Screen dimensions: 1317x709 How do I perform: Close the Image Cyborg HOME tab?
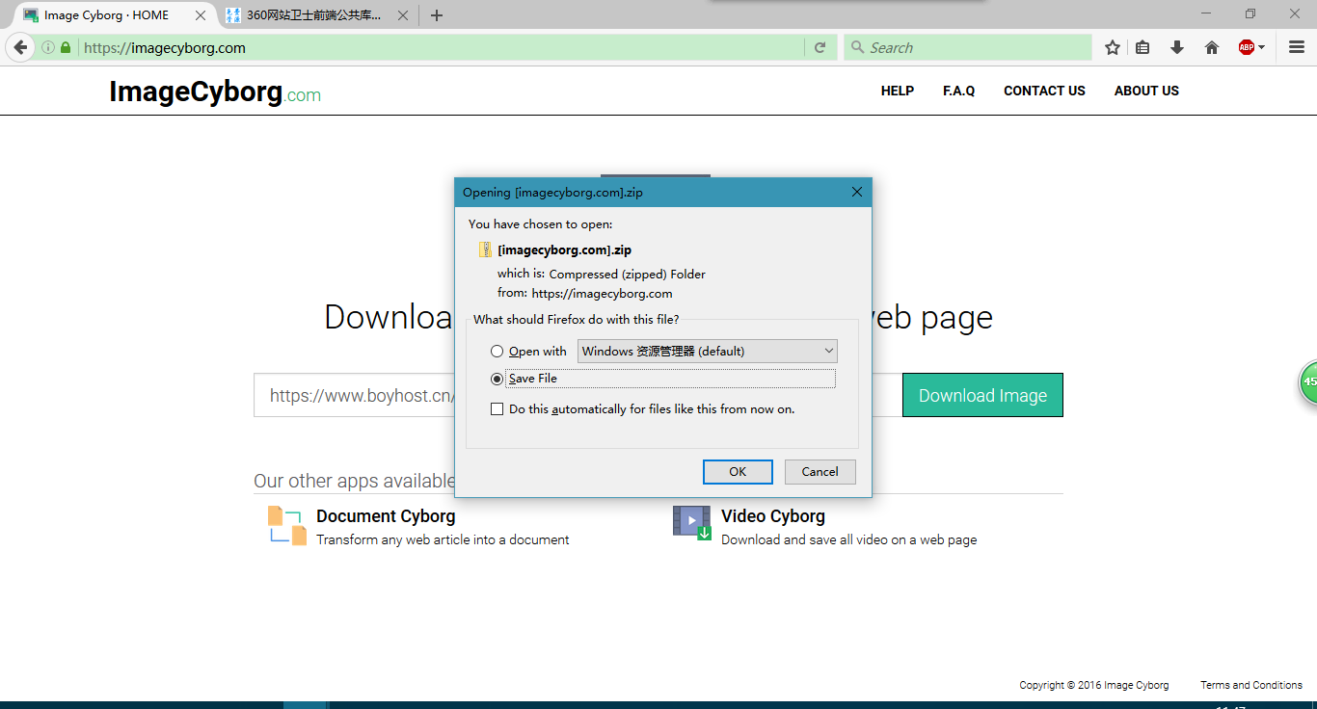coord(201,15)
